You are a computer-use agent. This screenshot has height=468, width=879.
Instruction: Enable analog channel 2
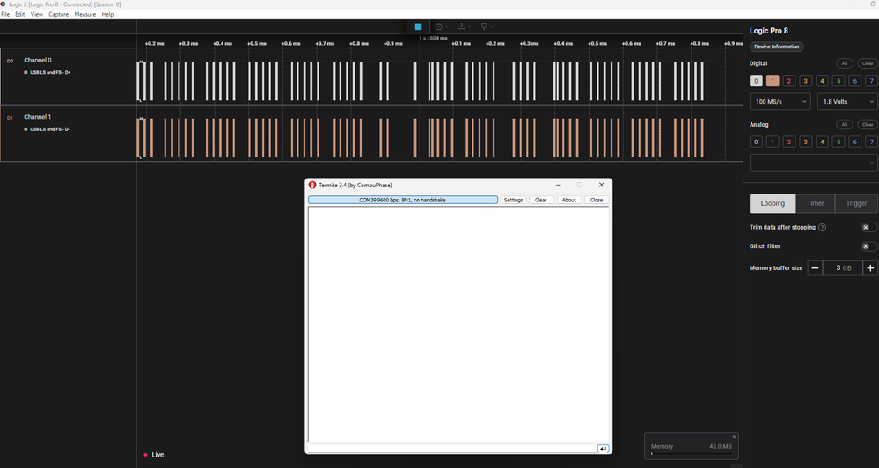pyautogui.click(x=788, y=142)
